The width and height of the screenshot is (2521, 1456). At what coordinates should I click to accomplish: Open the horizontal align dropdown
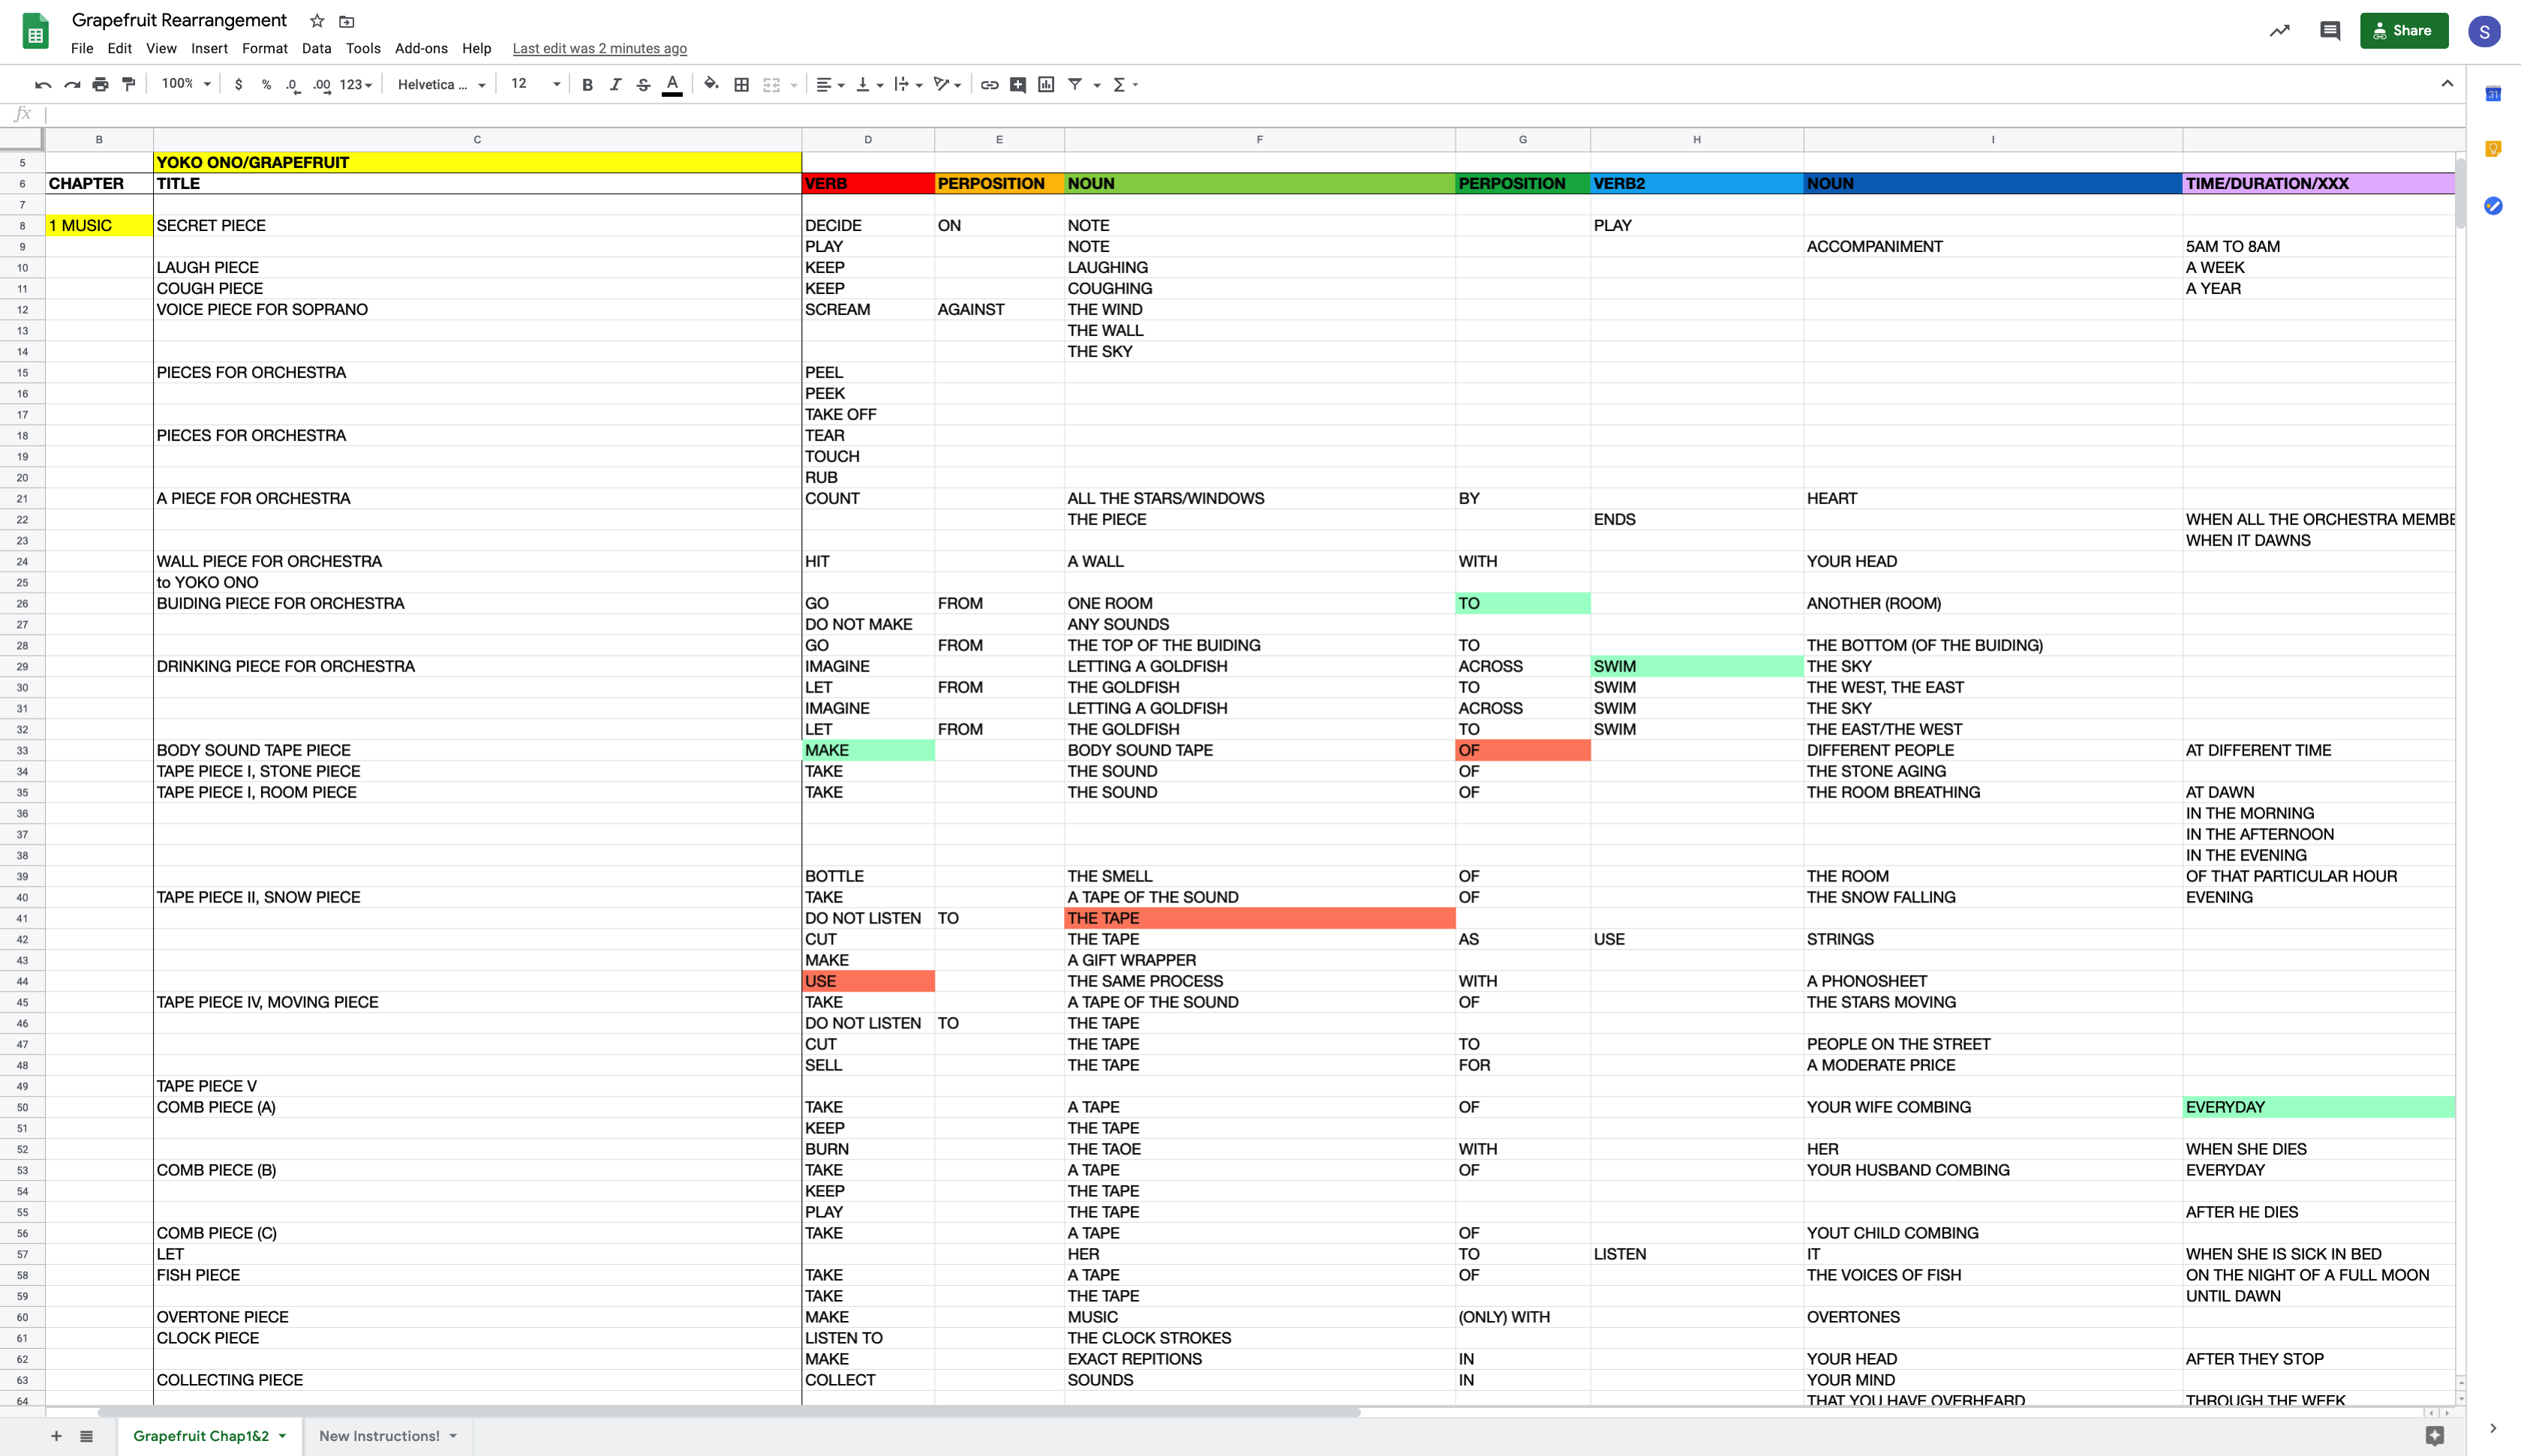(x=830, y=85)
